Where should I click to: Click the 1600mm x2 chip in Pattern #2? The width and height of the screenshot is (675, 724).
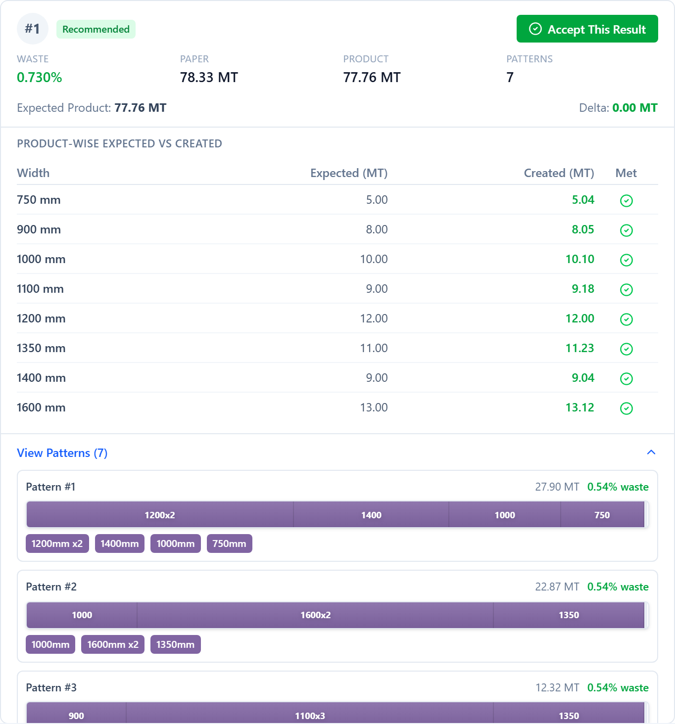(x=113, y=644)
